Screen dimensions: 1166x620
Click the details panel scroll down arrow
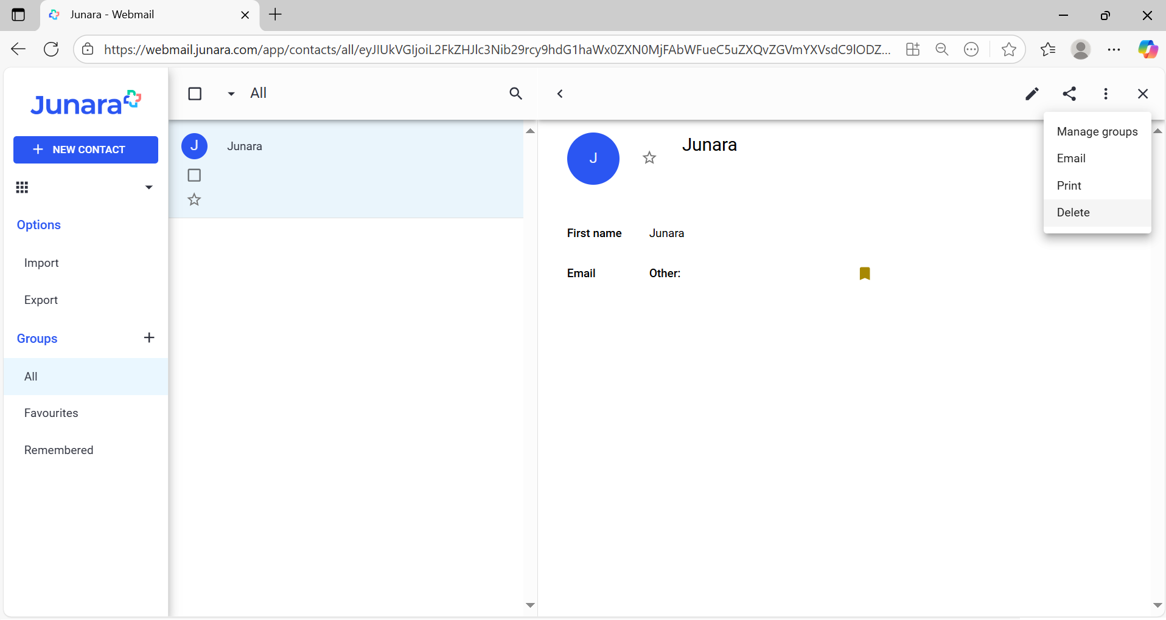click(1158, 605)
